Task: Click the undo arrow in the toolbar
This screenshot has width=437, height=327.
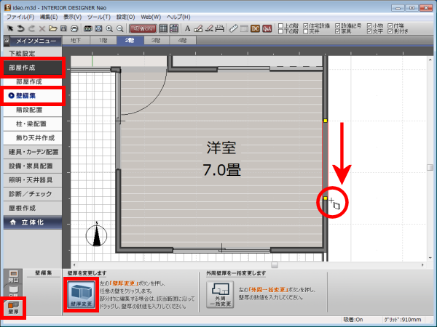Action: pyautogui.click(x=20, y=28)
